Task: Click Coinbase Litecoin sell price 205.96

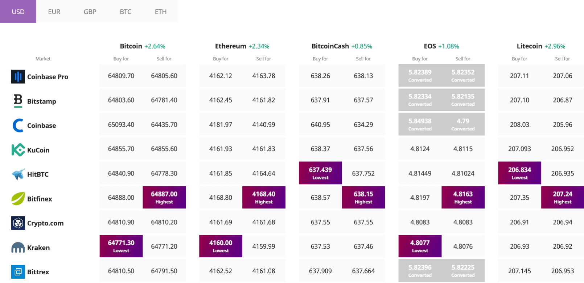Action: point(563,124)
